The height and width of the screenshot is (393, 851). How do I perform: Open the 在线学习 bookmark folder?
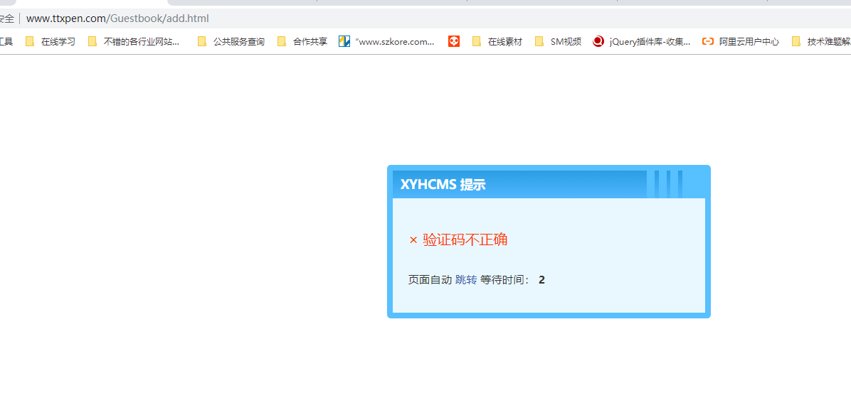pyautogui.click(x=51, y=42)
